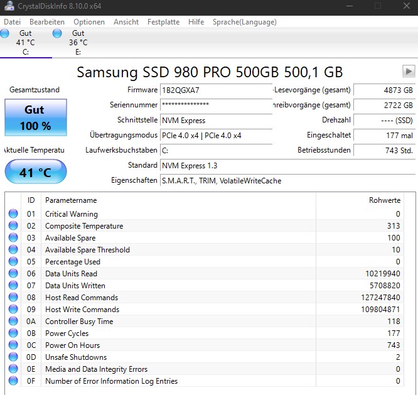Click the status orb for Host Read Commands
418x395 pixels.
pos(13,297)
